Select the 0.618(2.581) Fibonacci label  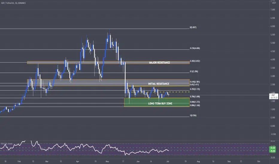coord(195,82)
